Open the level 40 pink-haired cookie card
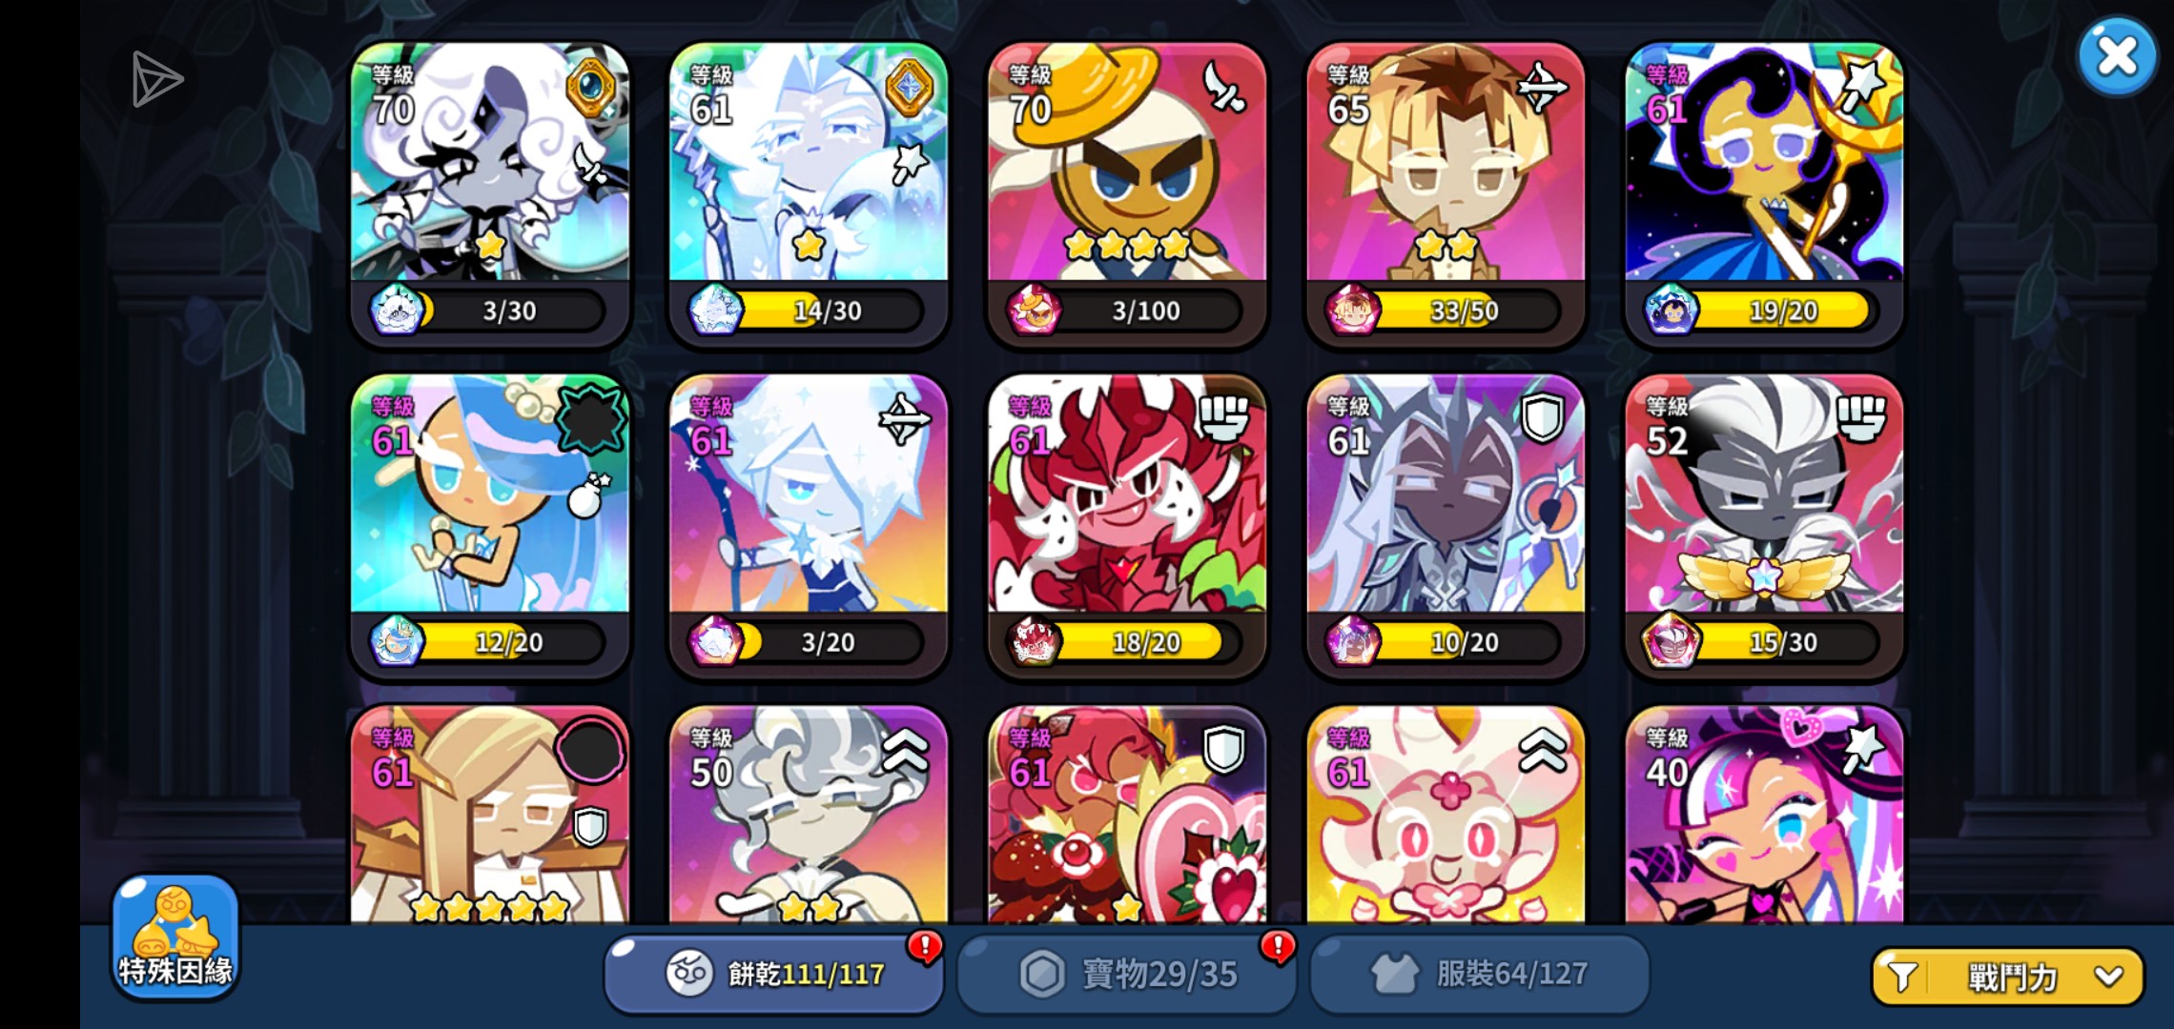Viewport: 2174px width, 1029px height. [1764, 816]
